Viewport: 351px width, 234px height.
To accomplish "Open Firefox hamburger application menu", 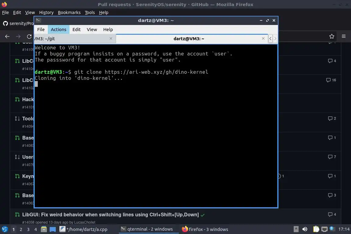I will 344,36.
